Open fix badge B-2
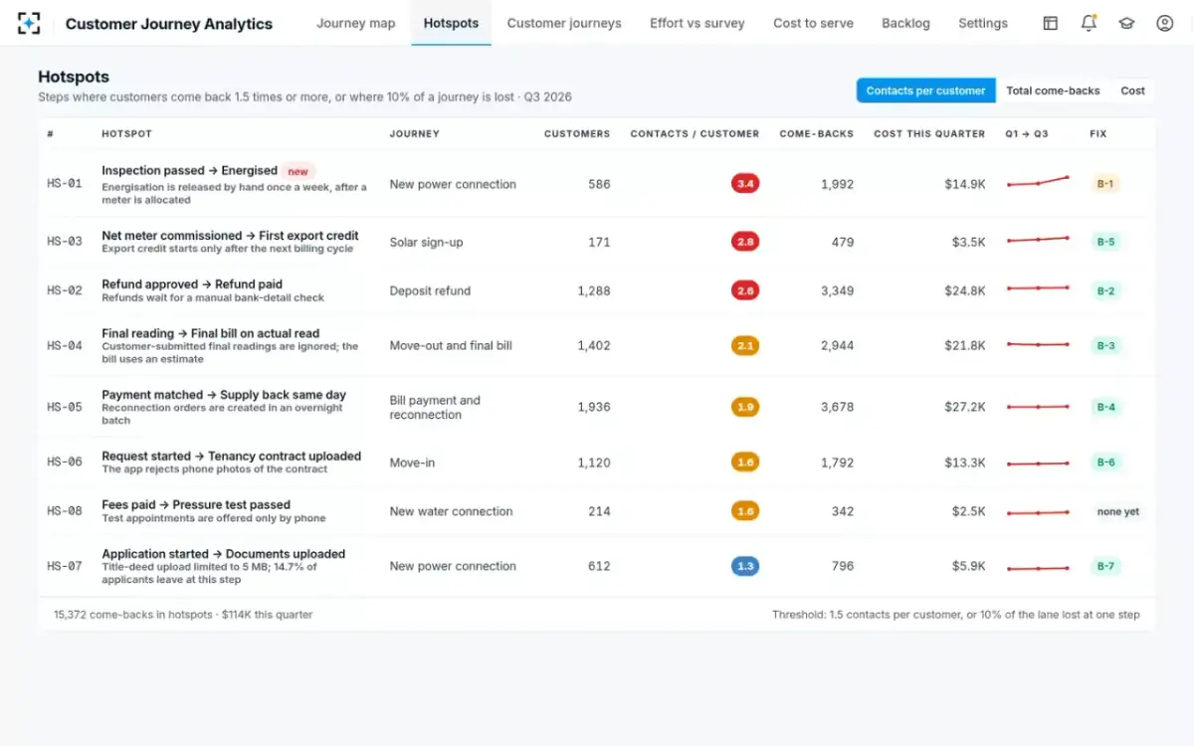This screenshot has height=746, width=1194. [1105, 290]
